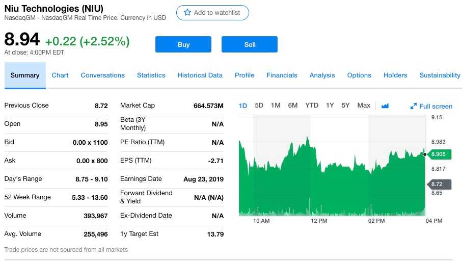Select the Max chart range
Viewport: 462px width, 262px height.
364,106
